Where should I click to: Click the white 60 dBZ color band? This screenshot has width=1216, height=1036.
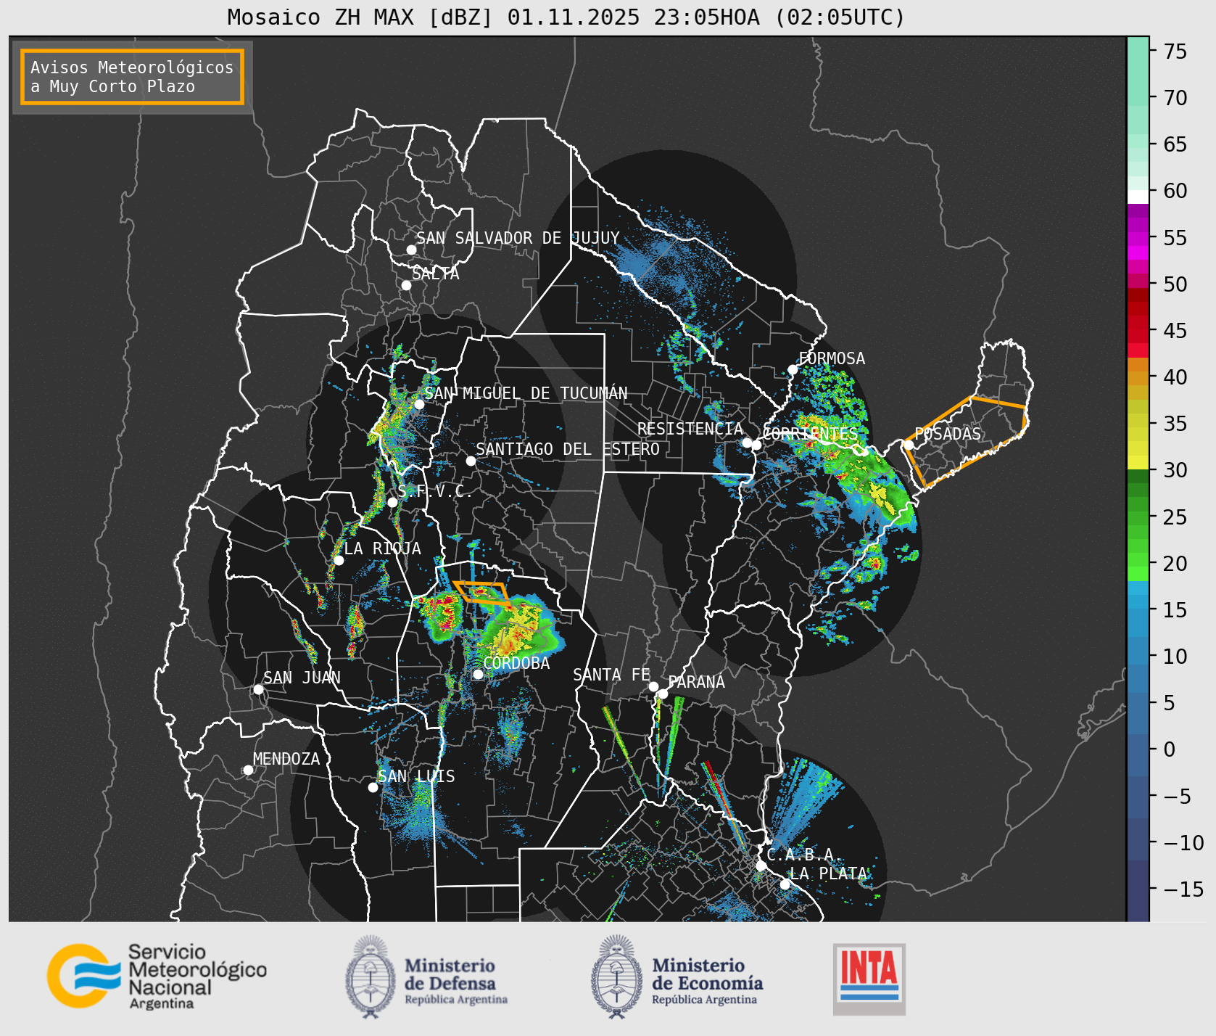(x=1138, y=197)
